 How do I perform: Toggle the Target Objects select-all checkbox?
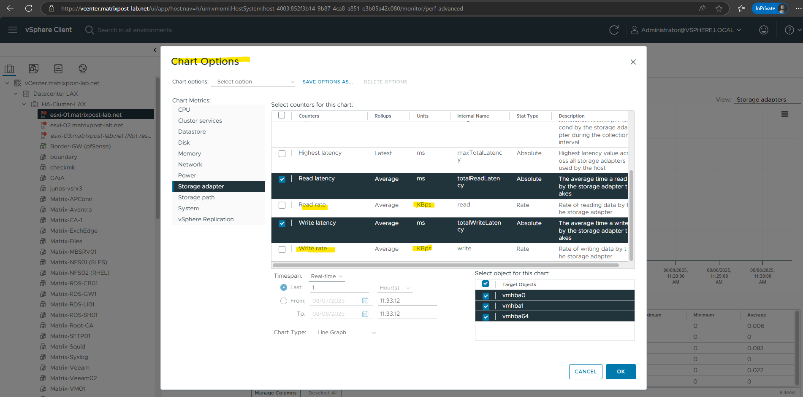[486, 284]
